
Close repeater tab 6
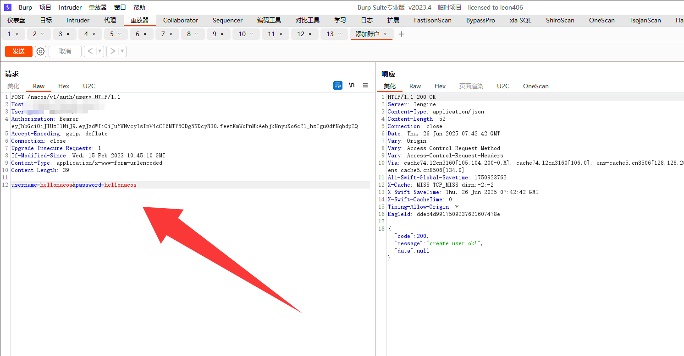(145, 34)
